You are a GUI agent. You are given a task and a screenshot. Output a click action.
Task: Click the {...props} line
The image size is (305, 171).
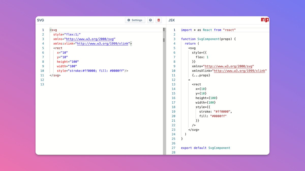click(x=201, y=75)
